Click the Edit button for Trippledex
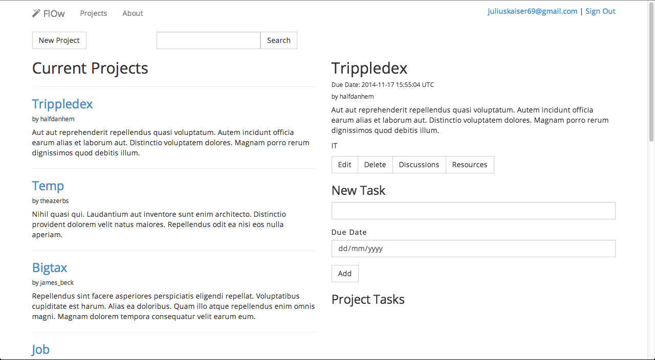The image size is (655, 360). (345, 165)
